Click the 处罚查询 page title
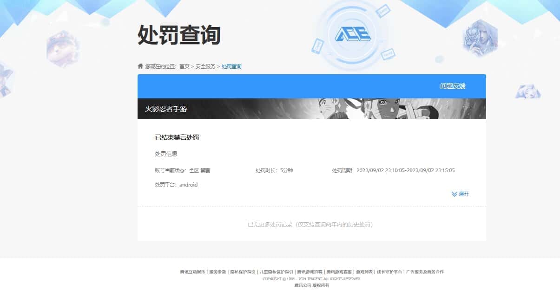The width and height of the screenshot is (560, 297). (179, 35)
